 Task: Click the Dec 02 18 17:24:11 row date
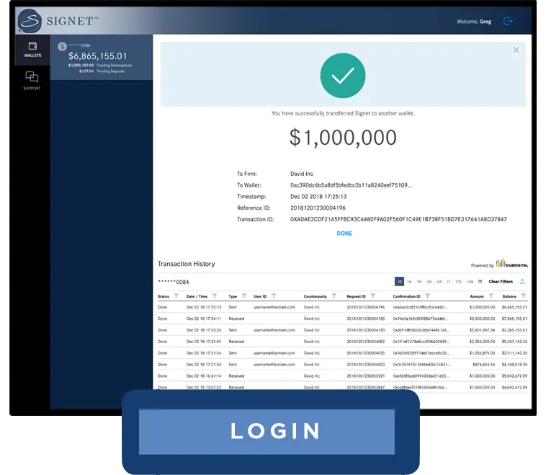pos(204,319)
